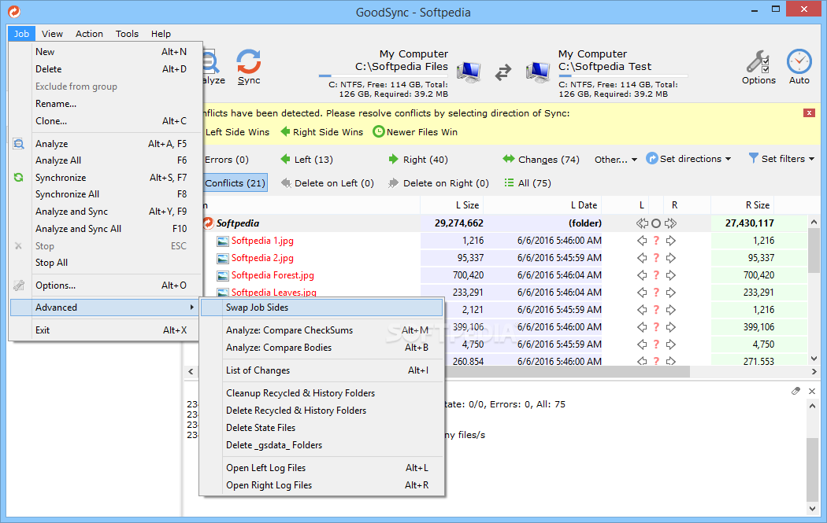
Task: Filter by Left (13) changes
Action: 306,159
